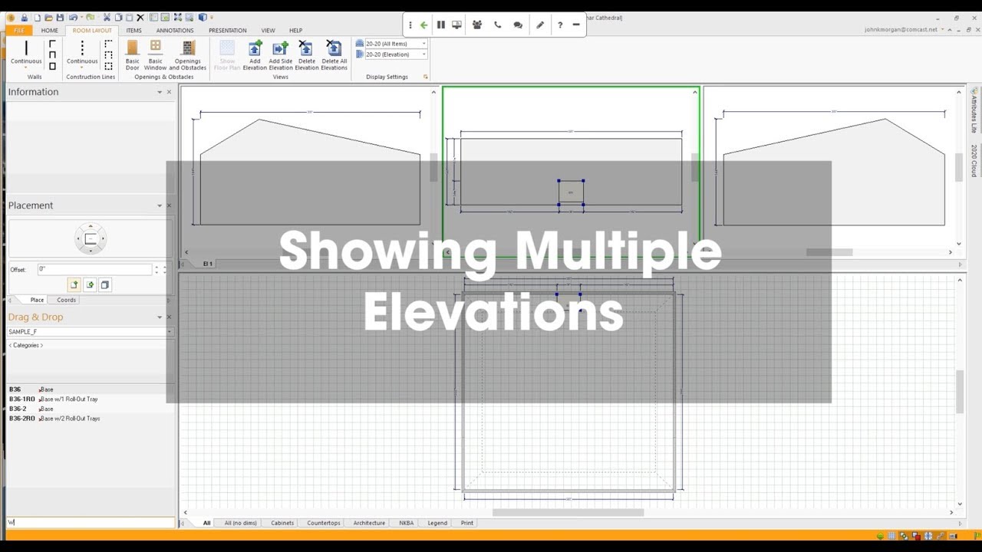Click the help question mark in meeting bar
This screenshot has width=982, height=552.
coord(560,25)
